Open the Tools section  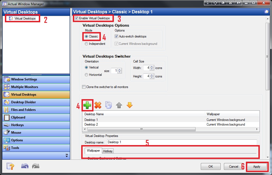pos(36,148)
